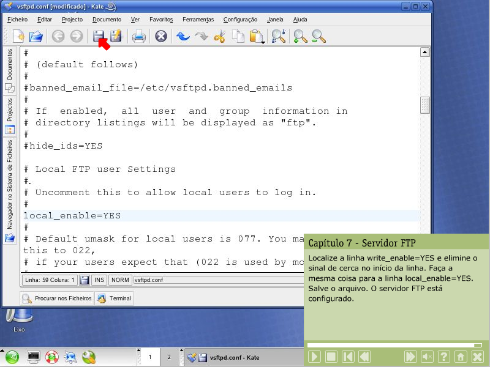The width and height of the screenshot is (490, 367).
Task: Cut selection with the scissors icon
Action: (x=220, y=37)
